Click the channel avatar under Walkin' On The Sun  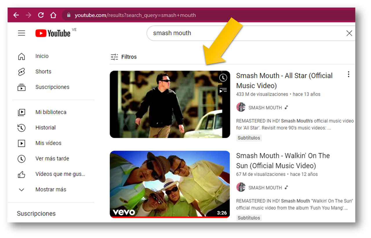241,187
